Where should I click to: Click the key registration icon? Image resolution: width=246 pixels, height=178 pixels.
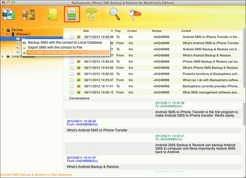134,14
